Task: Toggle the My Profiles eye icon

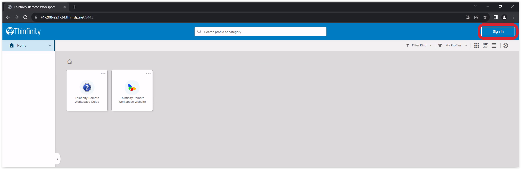Action: pos(440,45)
